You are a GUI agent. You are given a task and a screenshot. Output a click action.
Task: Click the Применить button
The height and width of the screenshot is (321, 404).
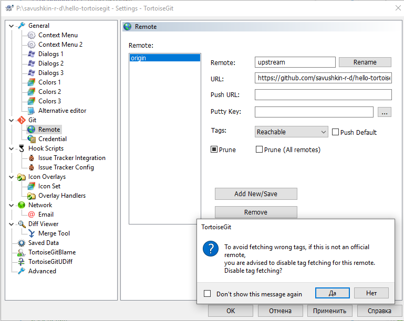[330, 311]
